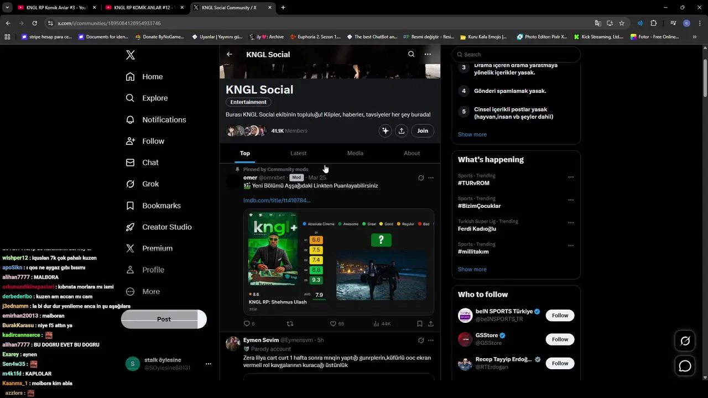Open the KNGL RP rating image

point(339,261)
